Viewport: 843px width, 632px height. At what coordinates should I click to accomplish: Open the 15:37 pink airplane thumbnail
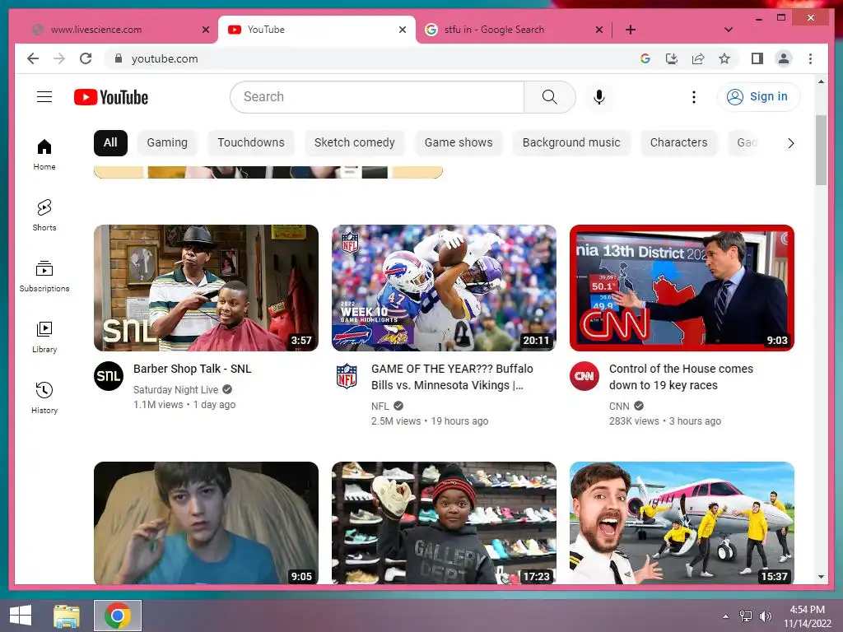point(682,523)
